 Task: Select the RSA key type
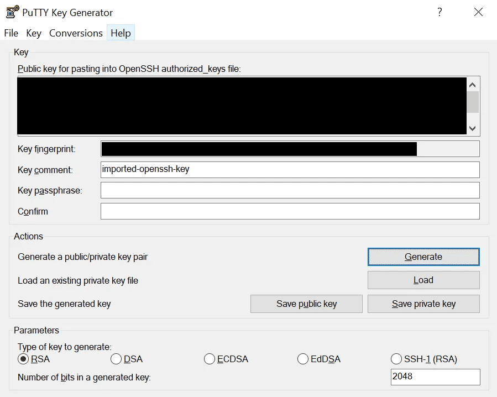tap(34, 359)
